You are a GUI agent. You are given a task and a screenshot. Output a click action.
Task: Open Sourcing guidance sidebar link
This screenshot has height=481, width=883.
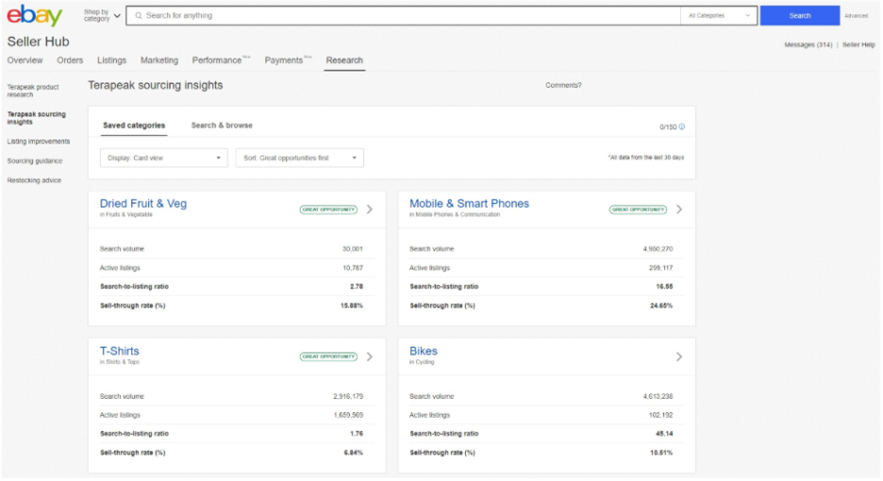click(x=34, y=161)
